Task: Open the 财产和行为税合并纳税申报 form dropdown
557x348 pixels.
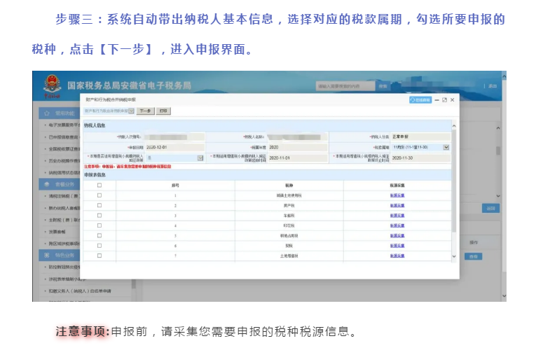Action: coord(109,111)
